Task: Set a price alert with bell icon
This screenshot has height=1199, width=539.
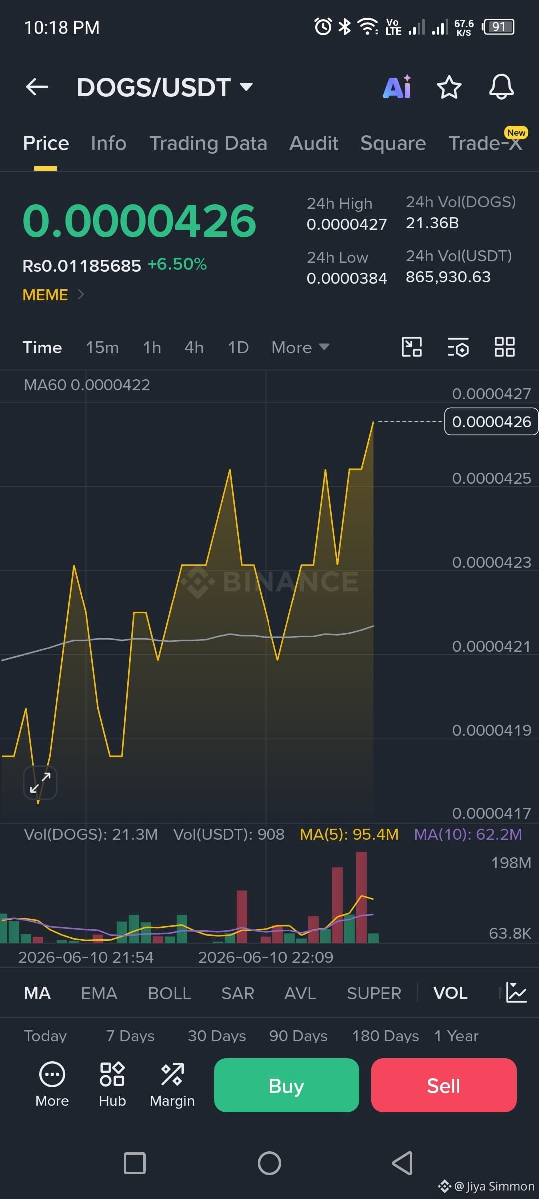Action: tap(501, 87)
